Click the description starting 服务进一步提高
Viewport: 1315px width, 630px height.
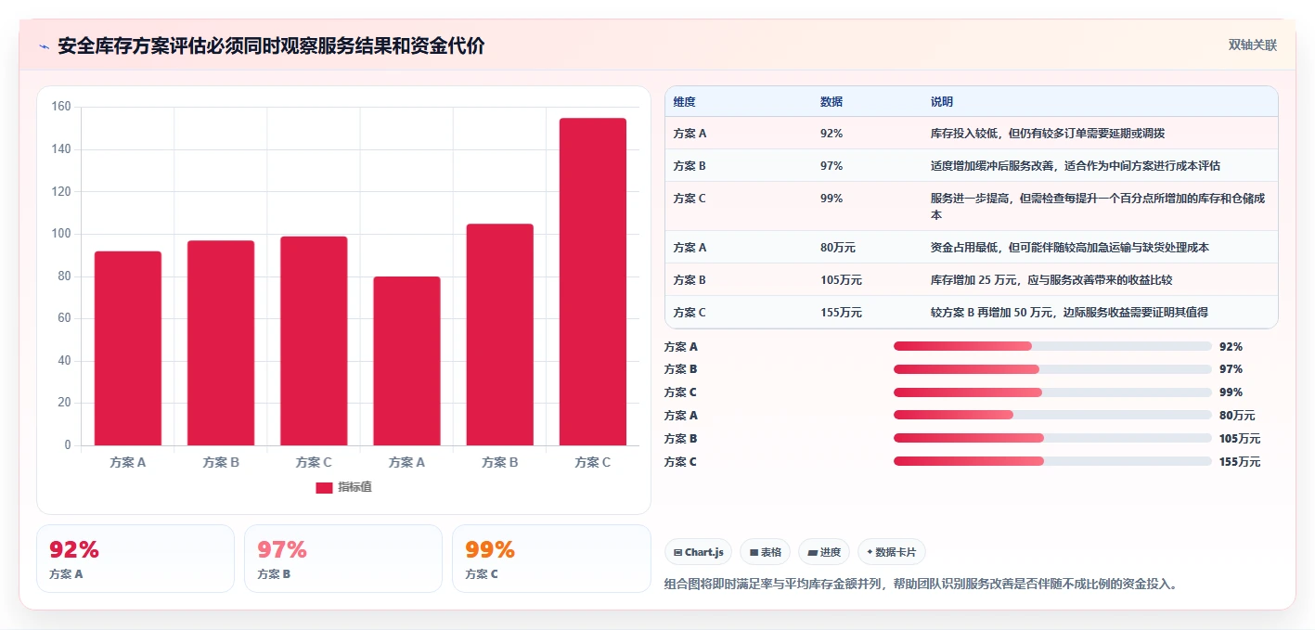pyautogui.click(x=1098, y=206)
